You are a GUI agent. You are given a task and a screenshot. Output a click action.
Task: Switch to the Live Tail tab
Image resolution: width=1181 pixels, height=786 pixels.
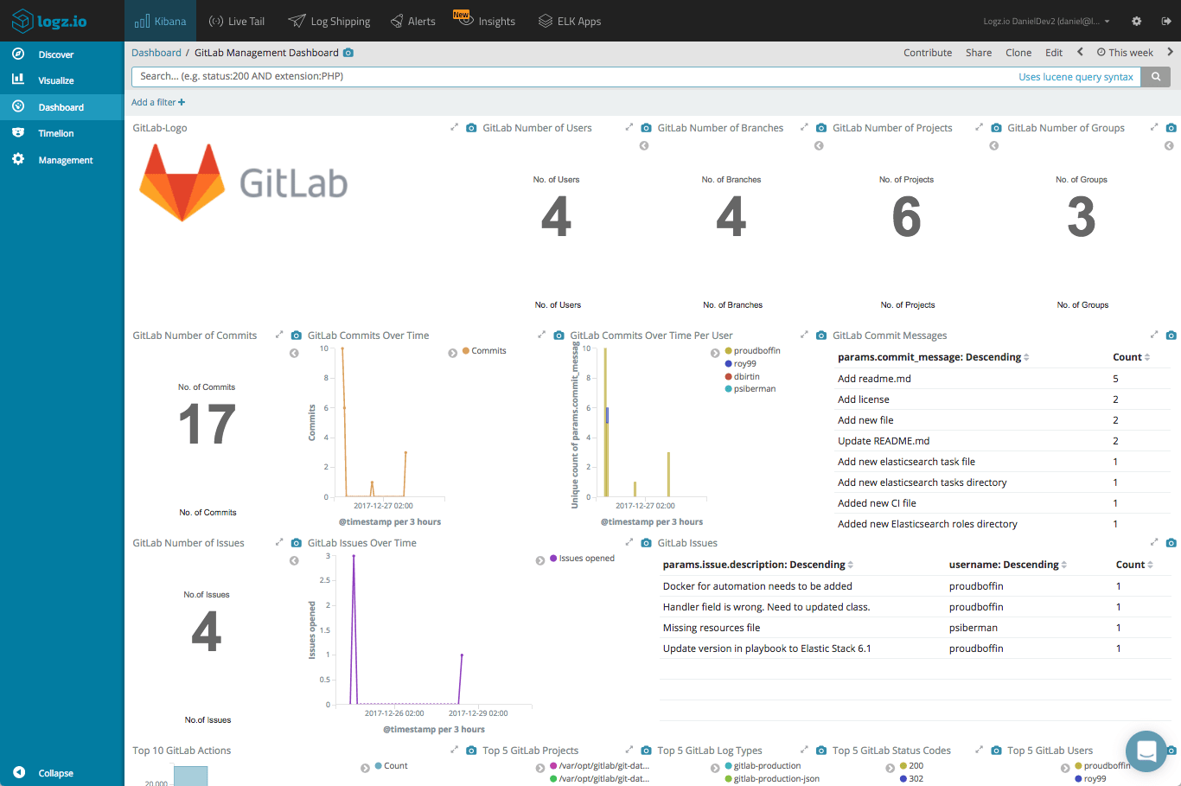236,20
